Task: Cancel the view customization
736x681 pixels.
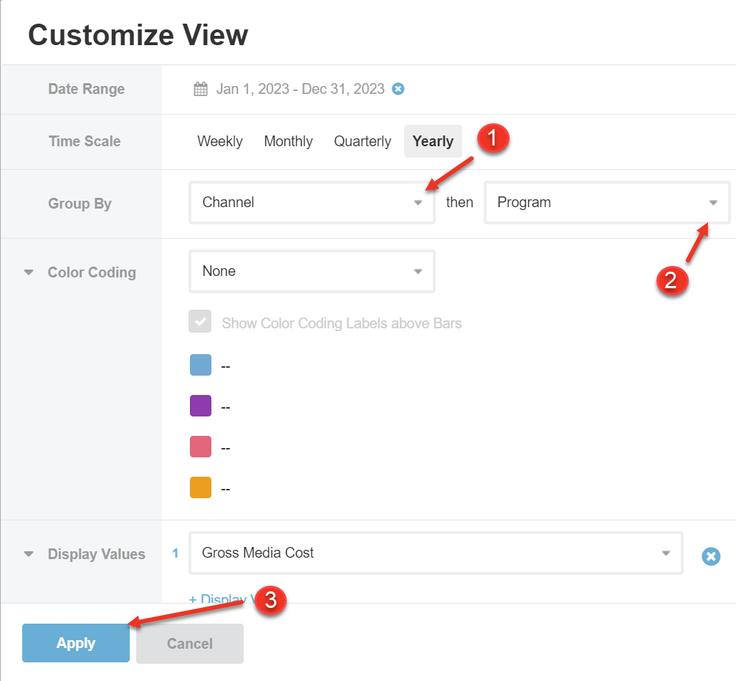Action: tap(189, 643)
